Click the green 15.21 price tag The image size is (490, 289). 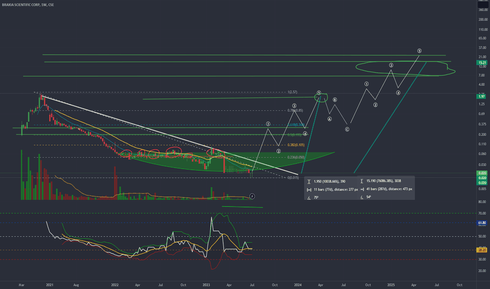click(482, 63)
